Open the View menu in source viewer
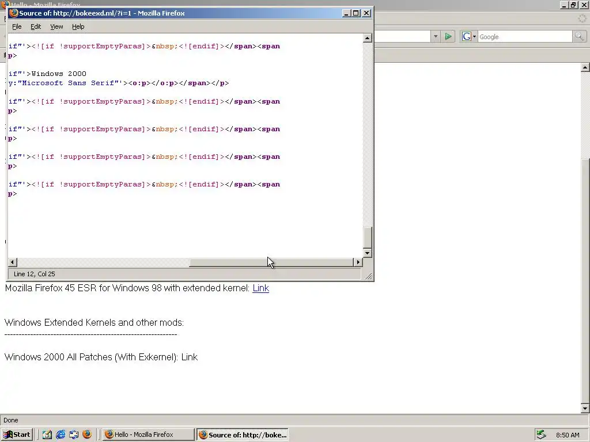 coord(56,26)
